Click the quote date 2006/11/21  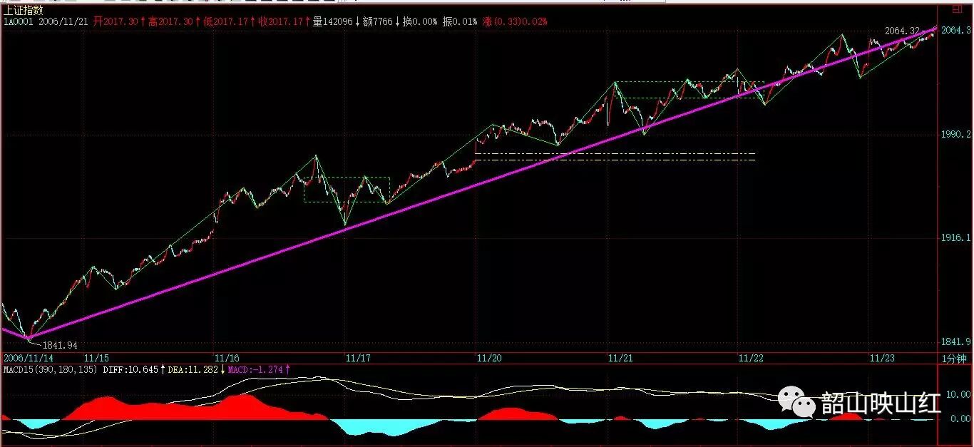click(63, 22)
